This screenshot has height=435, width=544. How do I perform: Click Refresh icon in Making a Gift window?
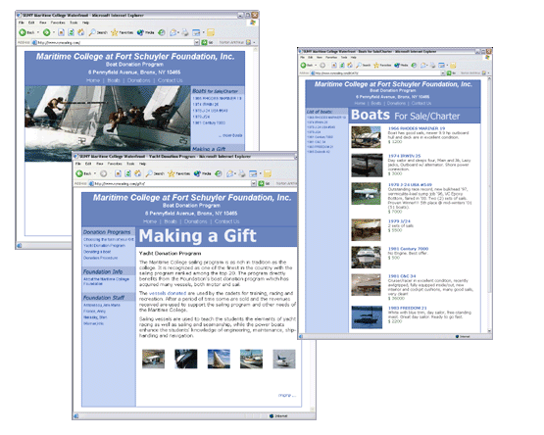[x=127, y=173]
